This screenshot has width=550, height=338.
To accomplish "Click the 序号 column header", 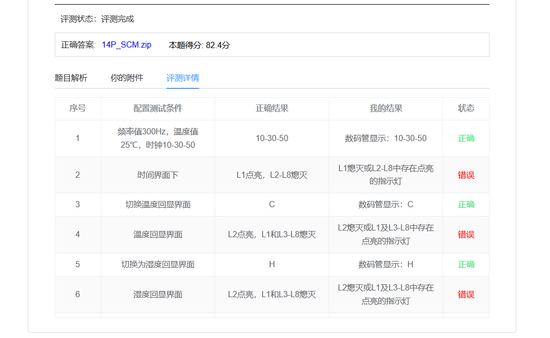I will click(x=78, y=109).
